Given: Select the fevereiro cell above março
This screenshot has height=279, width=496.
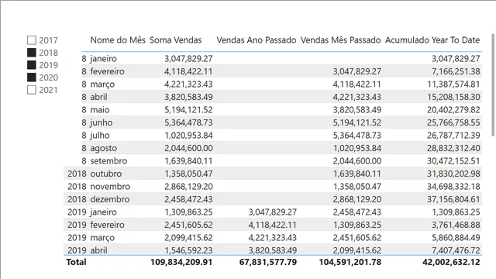Looking at the screenshot, I should 107,71.
